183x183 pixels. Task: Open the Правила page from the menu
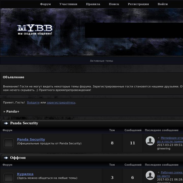point(93,4)
